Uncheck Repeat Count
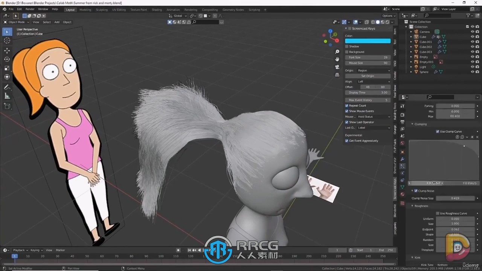The height and width of the screenshot is (271, 482). pyautogui.click(x=347, y=106)
